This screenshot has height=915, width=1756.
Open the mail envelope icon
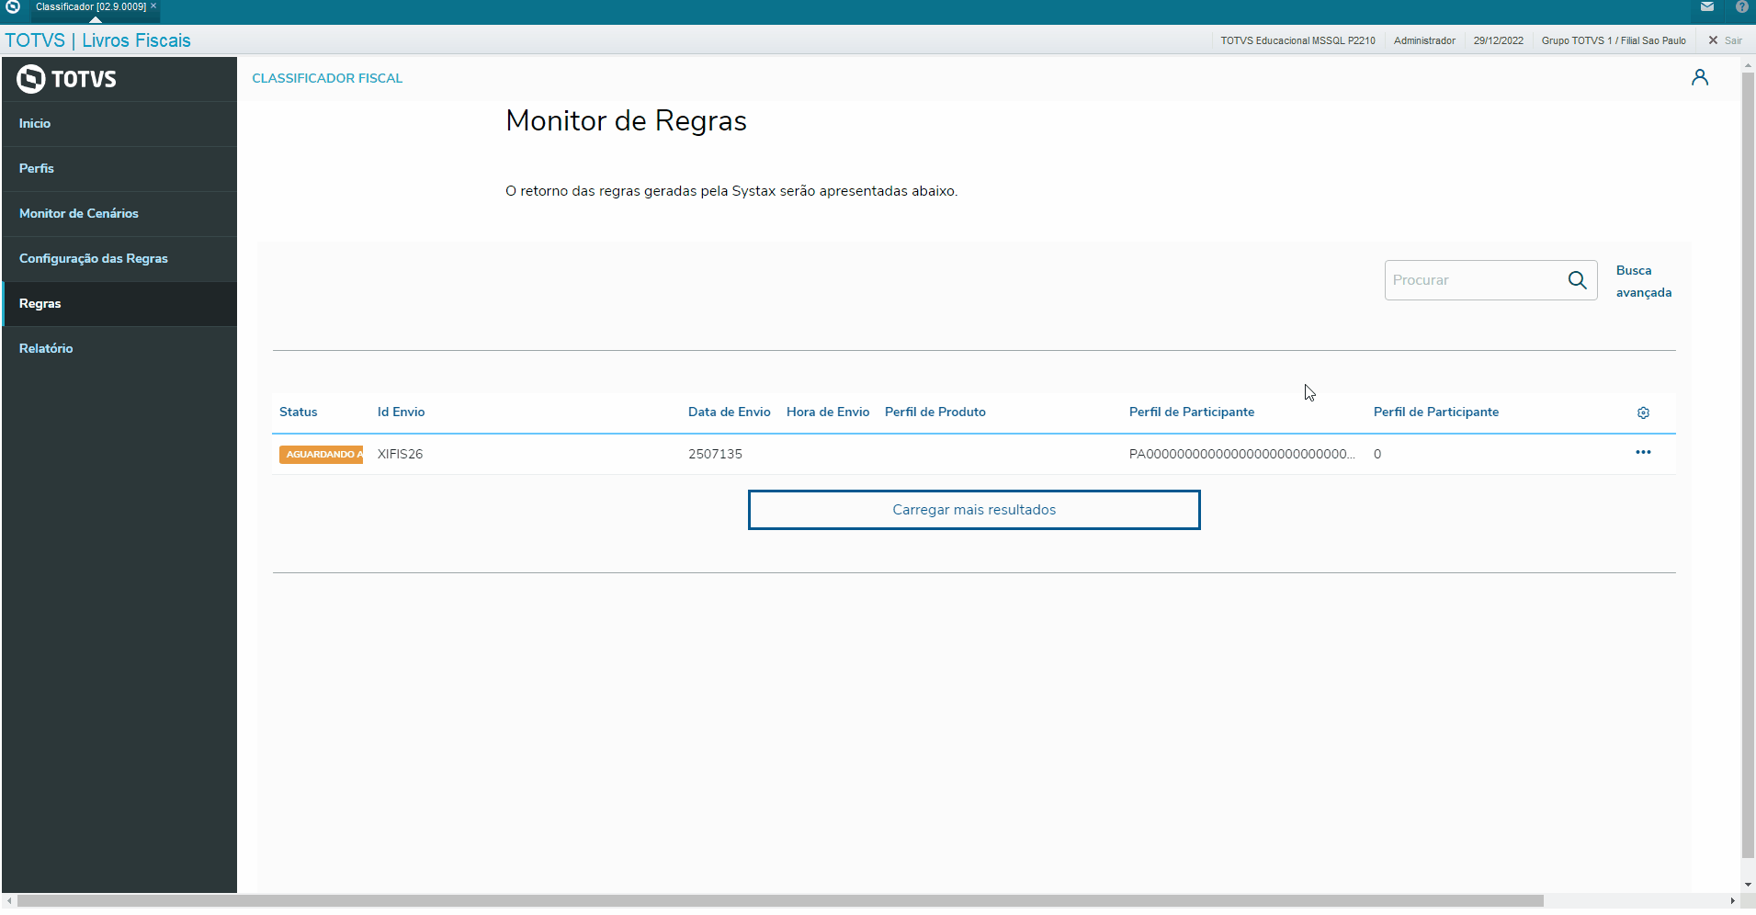(1707, 7)
